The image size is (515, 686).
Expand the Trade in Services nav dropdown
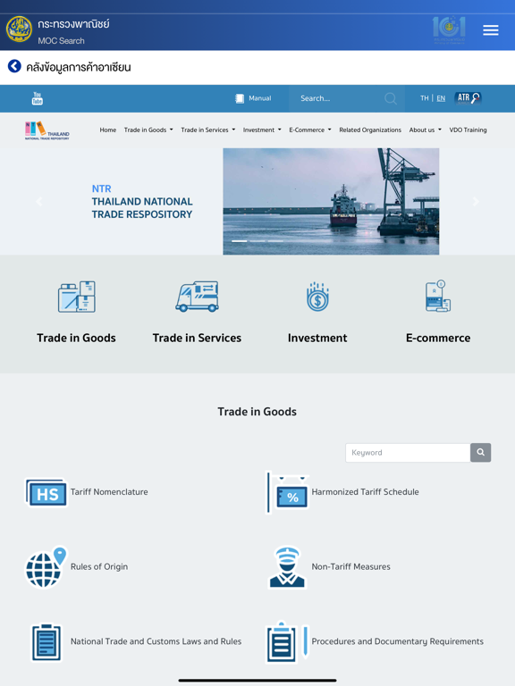(x=208, y=130)
